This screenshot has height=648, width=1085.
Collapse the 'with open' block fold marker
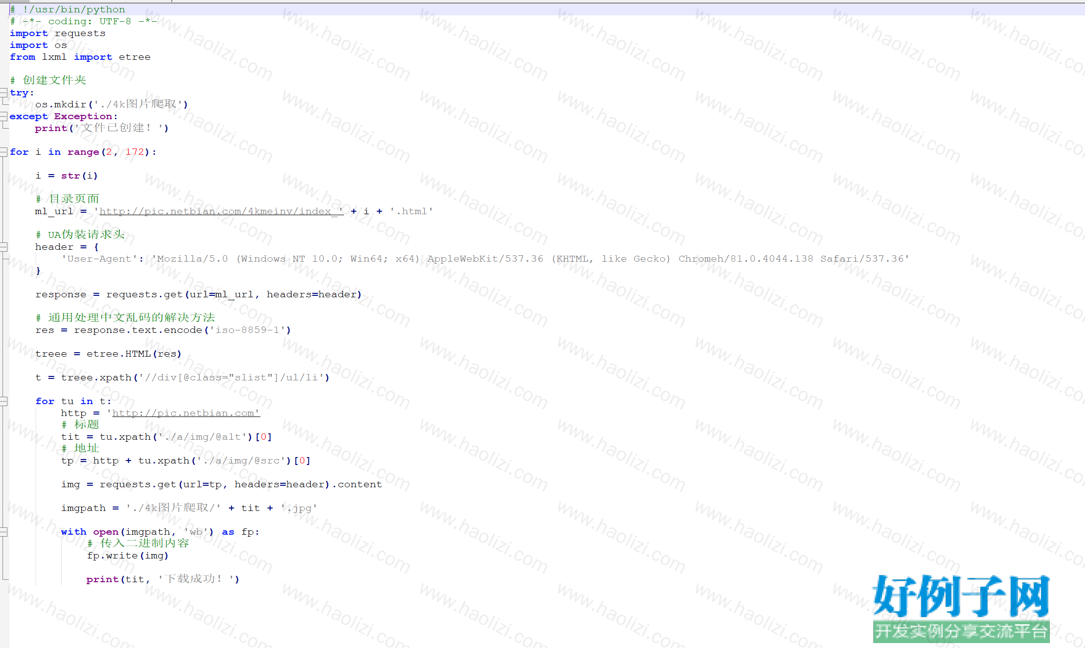coord(3,532)
